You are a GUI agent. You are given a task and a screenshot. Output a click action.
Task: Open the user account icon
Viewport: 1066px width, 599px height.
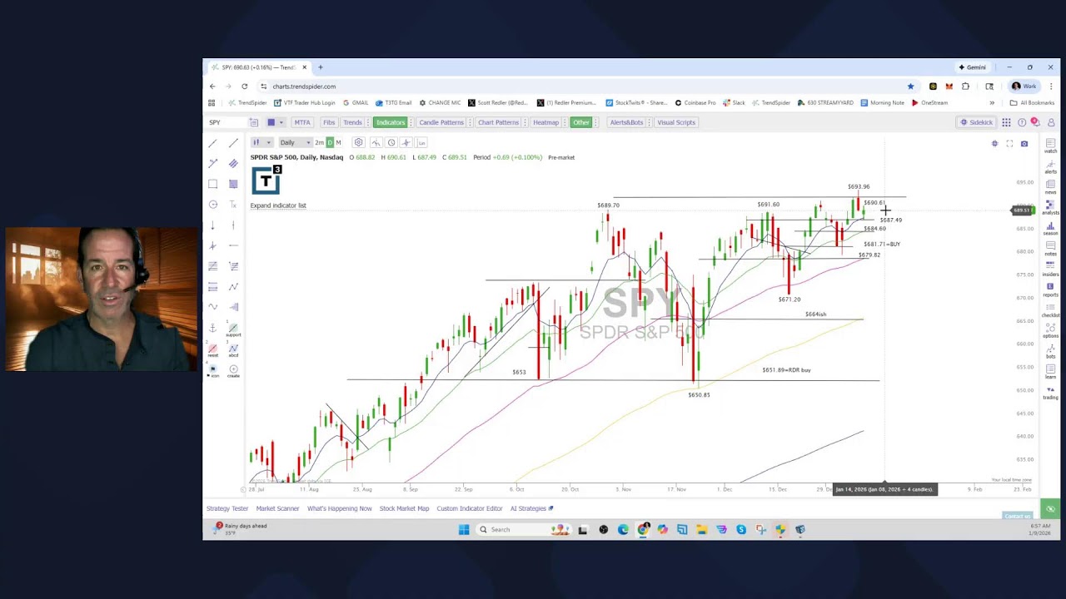click(x=1051, y=122)
